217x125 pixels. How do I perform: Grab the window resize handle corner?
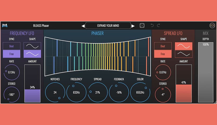click(x=215, y=102)
